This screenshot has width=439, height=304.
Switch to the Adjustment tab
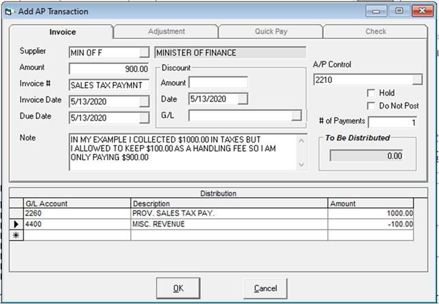[166, 31]
